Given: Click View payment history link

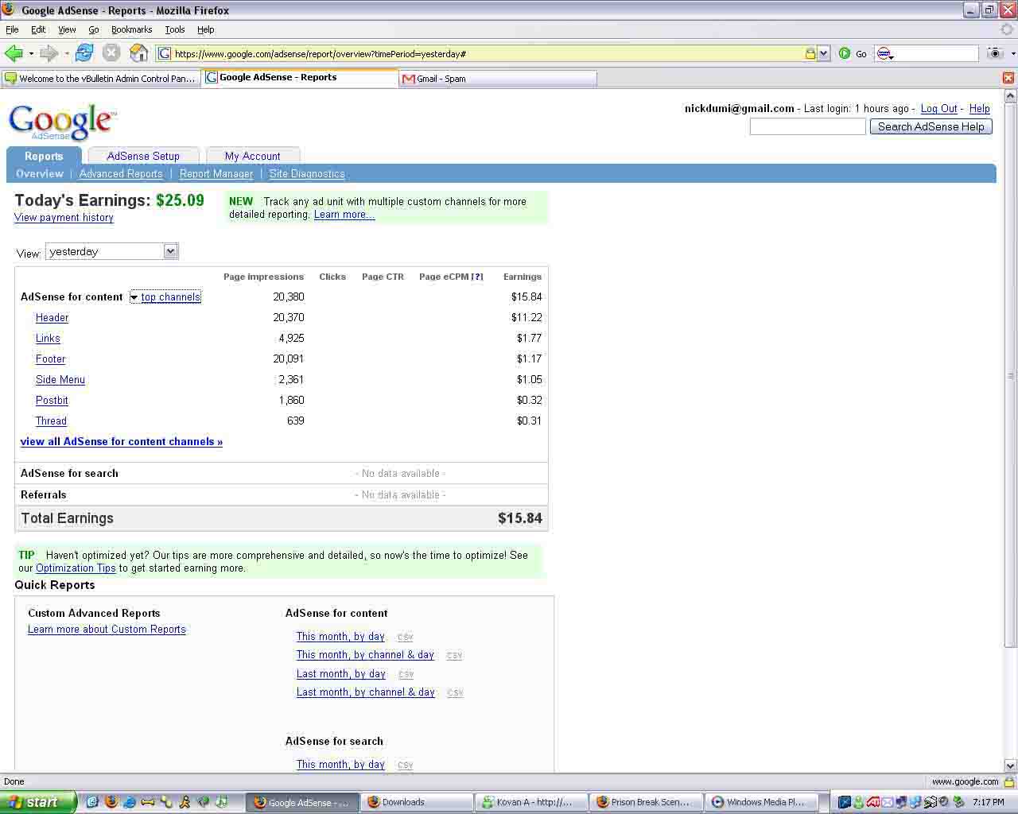Looking at the screenshot, I should tap(64, 217).
